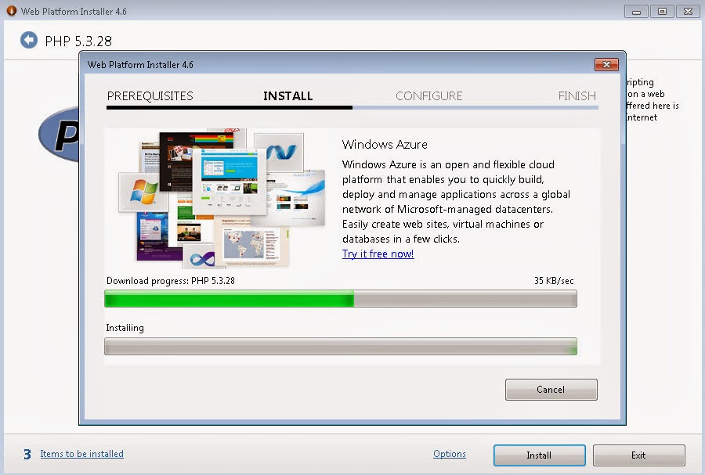Click the back arrow next to PHP 5.3.28
This screenshot has height=475, width=705.
[x=29, y=40]
